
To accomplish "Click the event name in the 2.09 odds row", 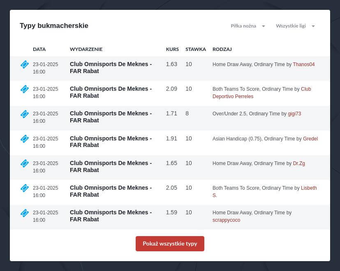I will pyautogui.click(x=111, y=92).
